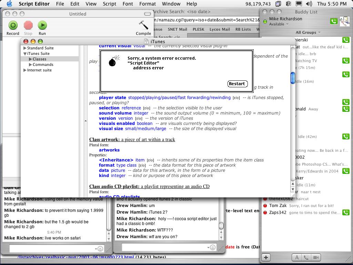Viewport: 353px width, 265px height.
Task: Click the audio chat button at Buddy List bottom
Action: pyautogui.click(x=306, y=257)
